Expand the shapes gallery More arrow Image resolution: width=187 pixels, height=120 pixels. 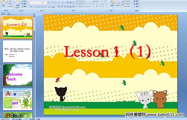(x=108, y=6)
